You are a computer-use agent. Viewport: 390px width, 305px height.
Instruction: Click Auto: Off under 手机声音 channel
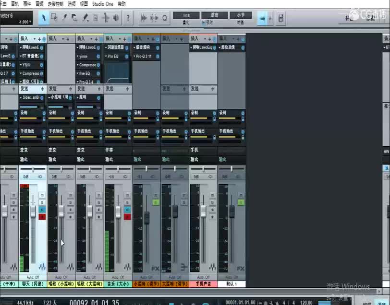pyautogui.click(x=203, y=277)
